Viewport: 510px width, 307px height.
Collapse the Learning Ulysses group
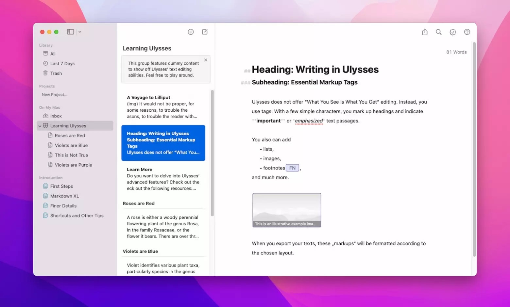tap(40, 126)
